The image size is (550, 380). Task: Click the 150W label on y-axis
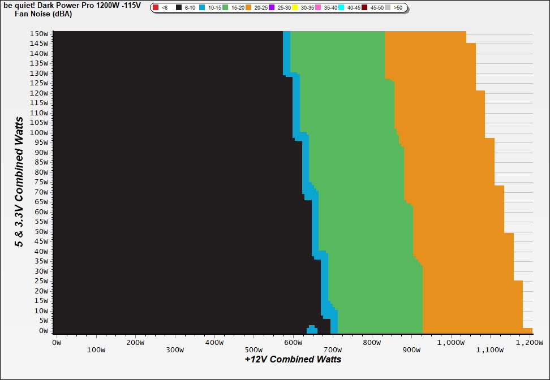point(39,33)
